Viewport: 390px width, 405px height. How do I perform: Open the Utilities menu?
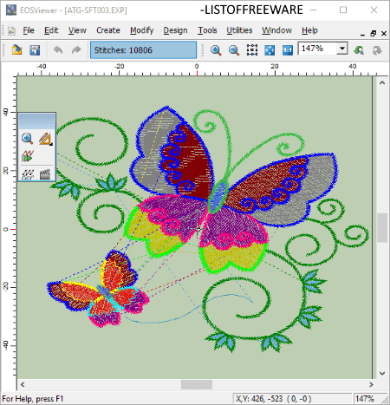click(x=239, y=30)
